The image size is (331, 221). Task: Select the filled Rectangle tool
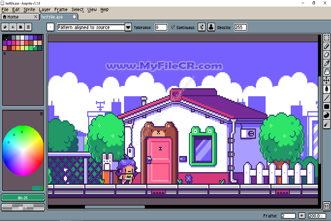pos(327,106)
